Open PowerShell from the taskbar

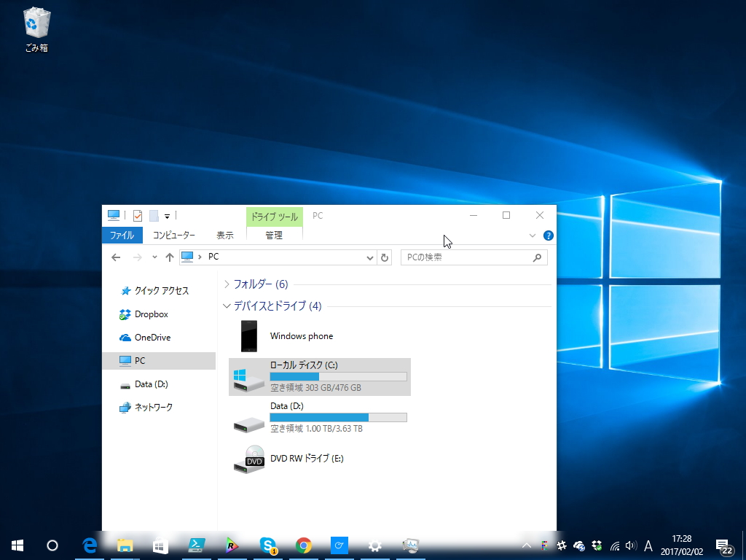pyautogui.click(x=197, y=545)
